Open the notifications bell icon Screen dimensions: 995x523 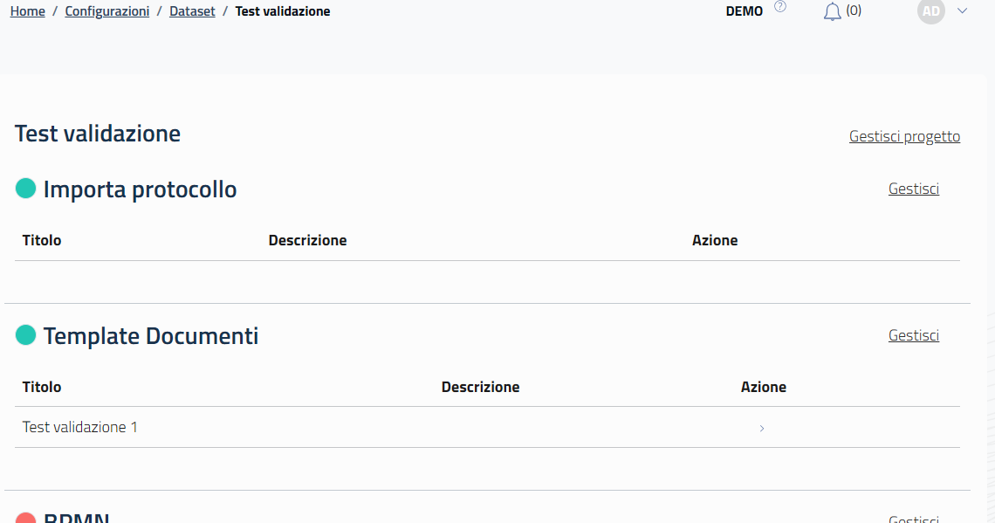(x=833, y=11)
